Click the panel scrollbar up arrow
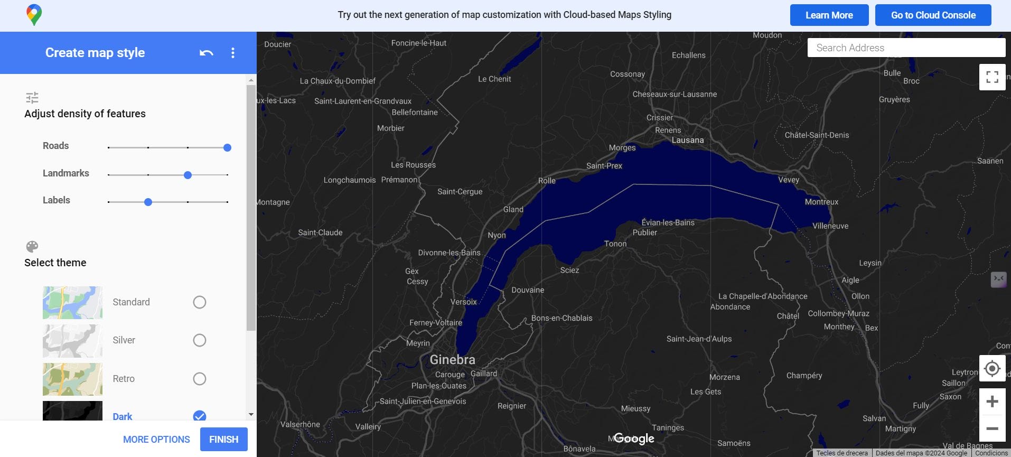1011x457 pixels. (251, 80)
